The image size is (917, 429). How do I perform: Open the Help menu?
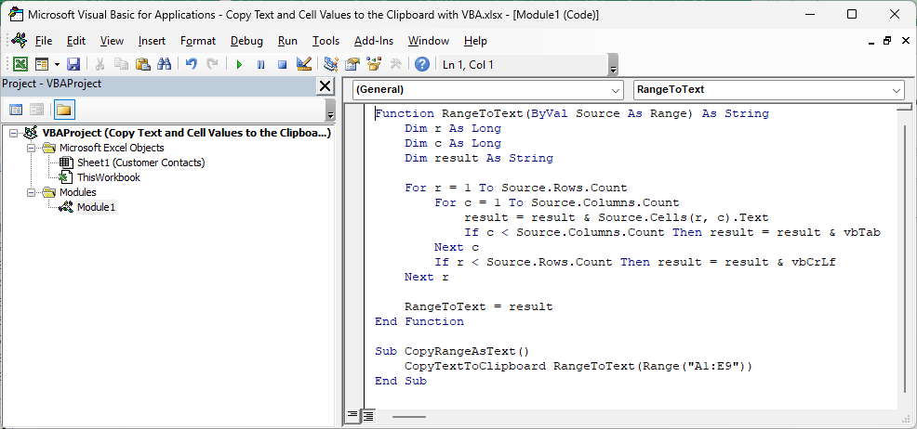475,41
